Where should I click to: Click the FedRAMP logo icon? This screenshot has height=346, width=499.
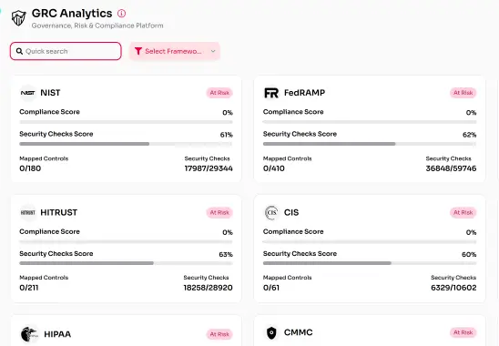271,93
